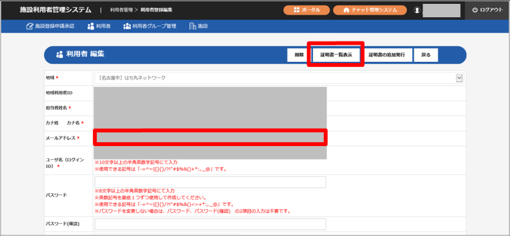Click 証明書一覧表示 button
The image size is (510, 236).
coord(336,55)
